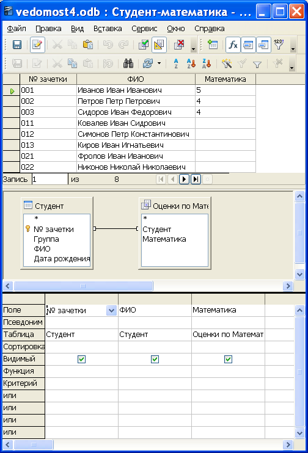Viewport: 308px width, 453px height.
Task: Clear the query with the red X icon
Action: [179, 45]
